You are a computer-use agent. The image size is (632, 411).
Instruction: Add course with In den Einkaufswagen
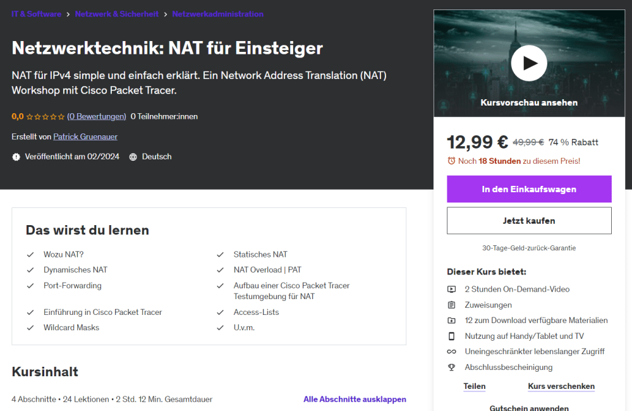point(529,189)
